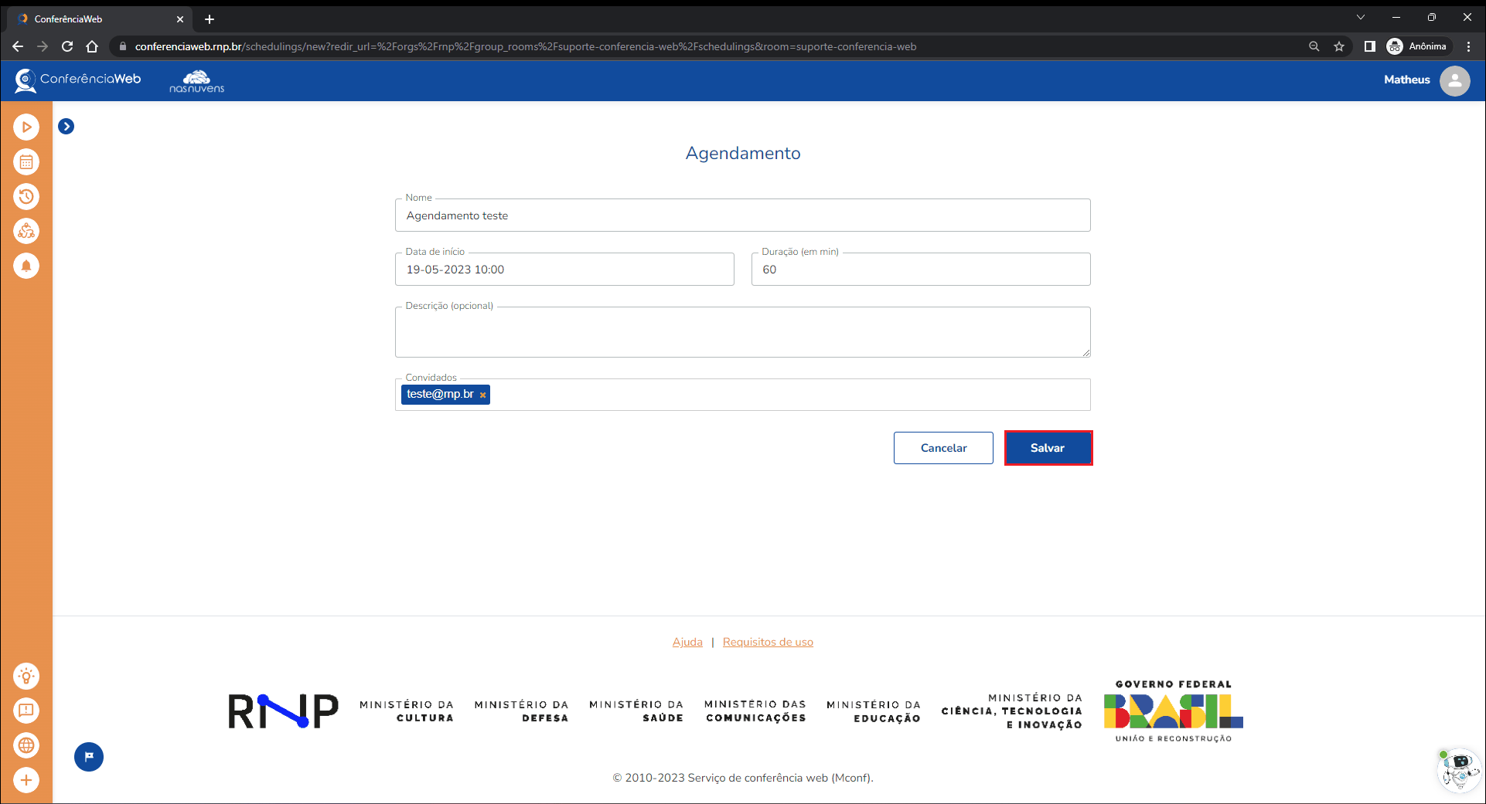Screen dimensions: 1486x804
Task: Click the play icon in the sidebar
Action: (26, 127)
